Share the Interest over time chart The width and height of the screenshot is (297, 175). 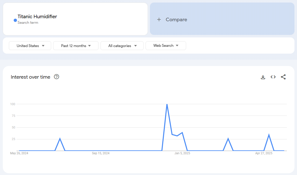tap(283, 77)
